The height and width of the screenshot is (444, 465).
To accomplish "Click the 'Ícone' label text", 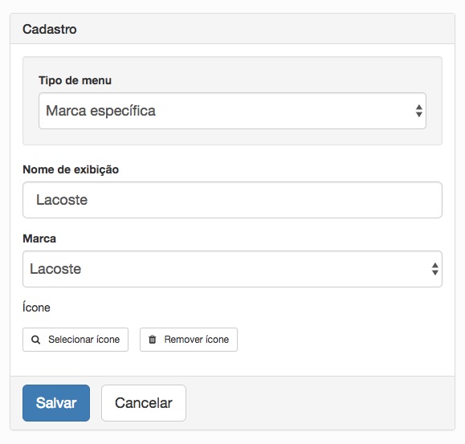I will [36, 308].
